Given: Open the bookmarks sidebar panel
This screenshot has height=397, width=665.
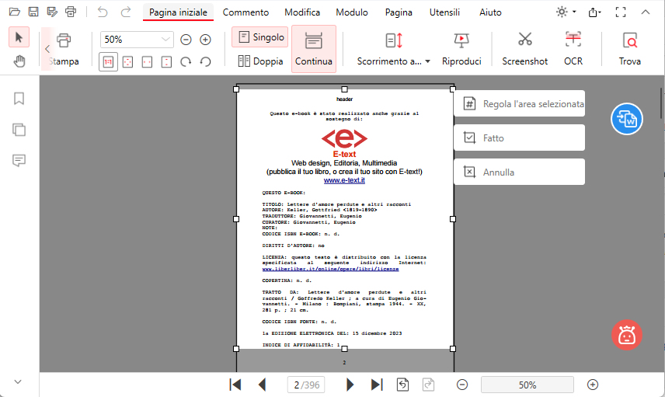Looking at the screenshot, I should (x=19, y=99).
